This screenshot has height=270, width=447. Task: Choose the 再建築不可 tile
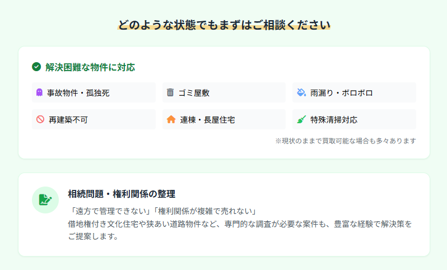click(94, 119)
